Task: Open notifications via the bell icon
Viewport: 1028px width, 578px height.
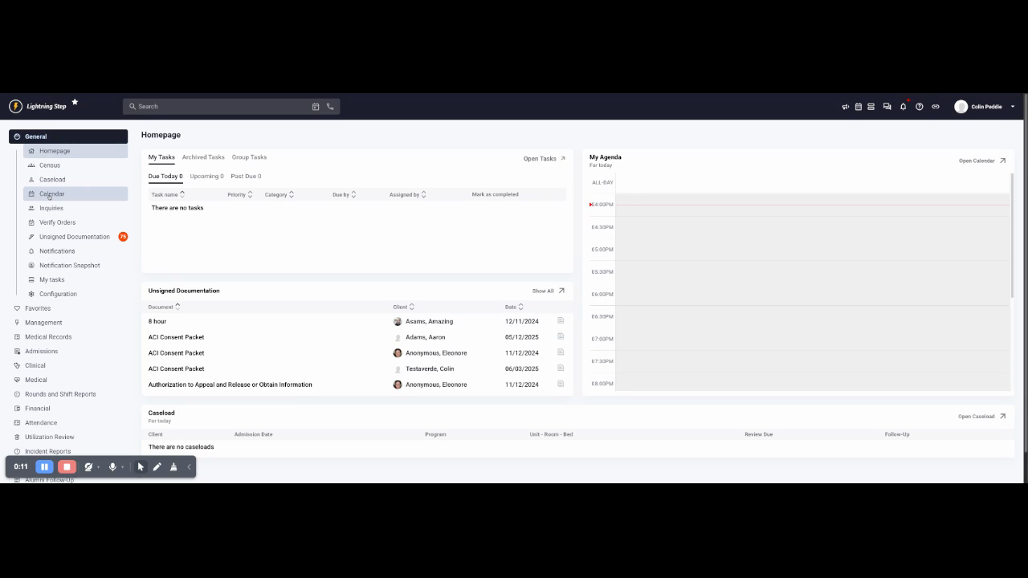Action: click(903, 106)
